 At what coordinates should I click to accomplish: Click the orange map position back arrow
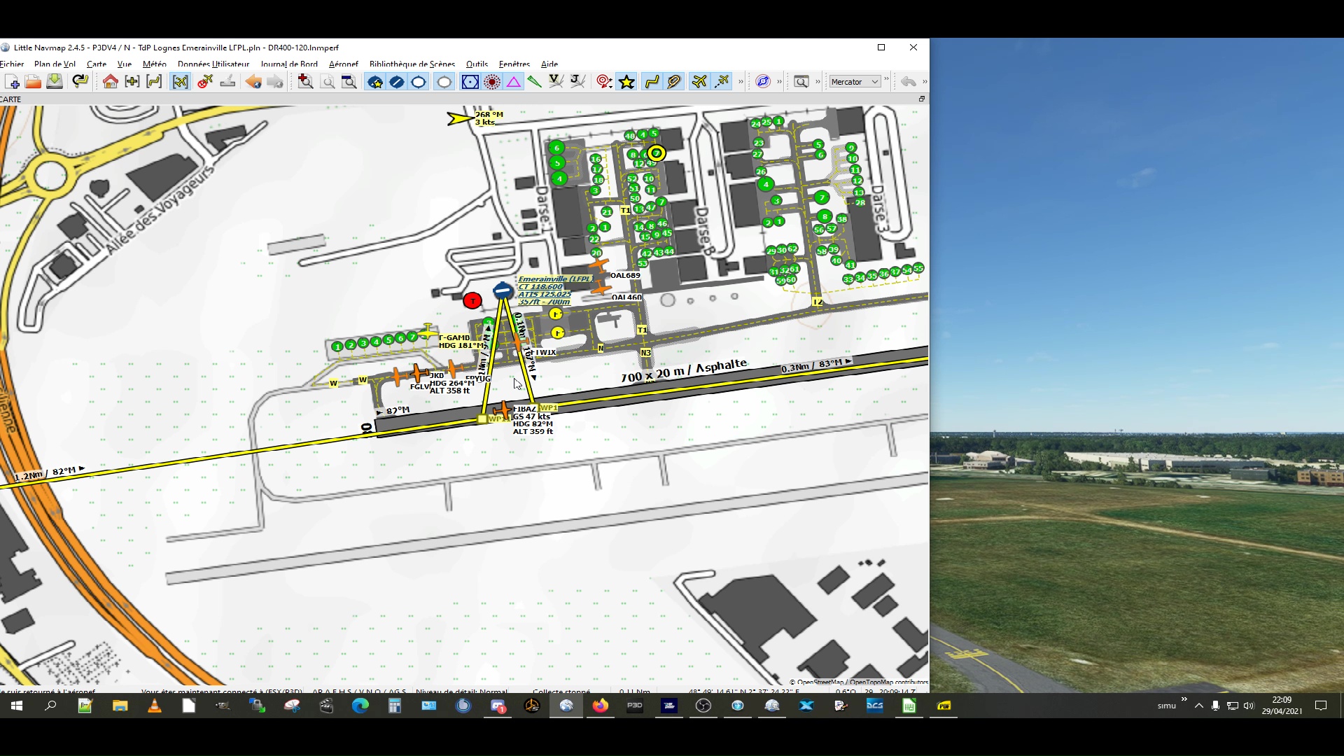[253, 82]
